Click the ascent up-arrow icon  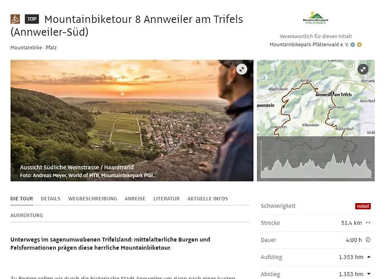click(x=369, y=257)
